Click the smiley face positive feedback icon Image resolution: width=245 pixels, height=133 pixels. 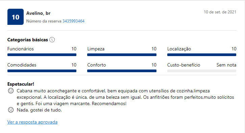click(x=11, y=91)
